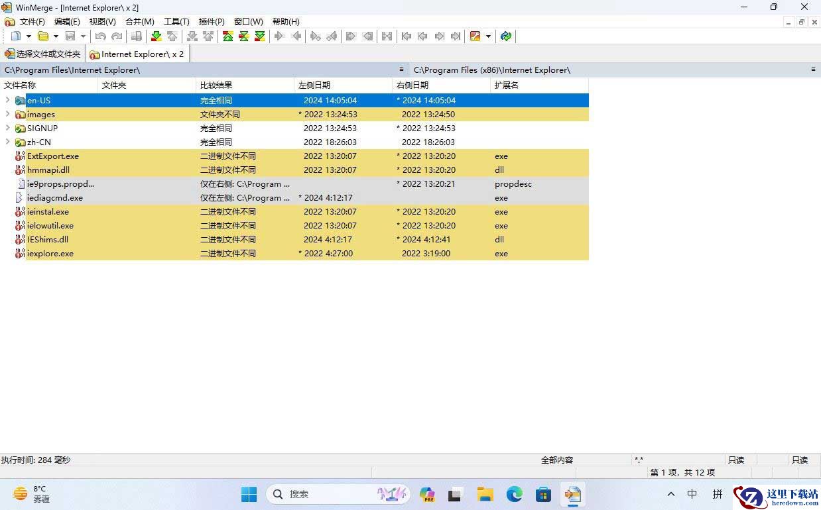The height and width of the screenshot is (510, 821).
Task: Click the *.* filter status bar entry
Action: [639, 460]
